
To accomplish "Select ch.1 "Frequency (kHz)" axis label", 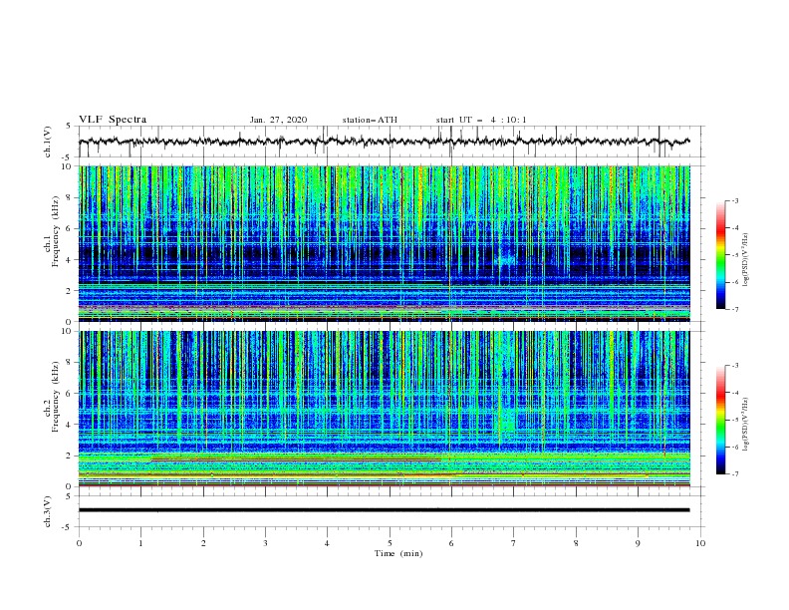I will click(x=56, y=232).
